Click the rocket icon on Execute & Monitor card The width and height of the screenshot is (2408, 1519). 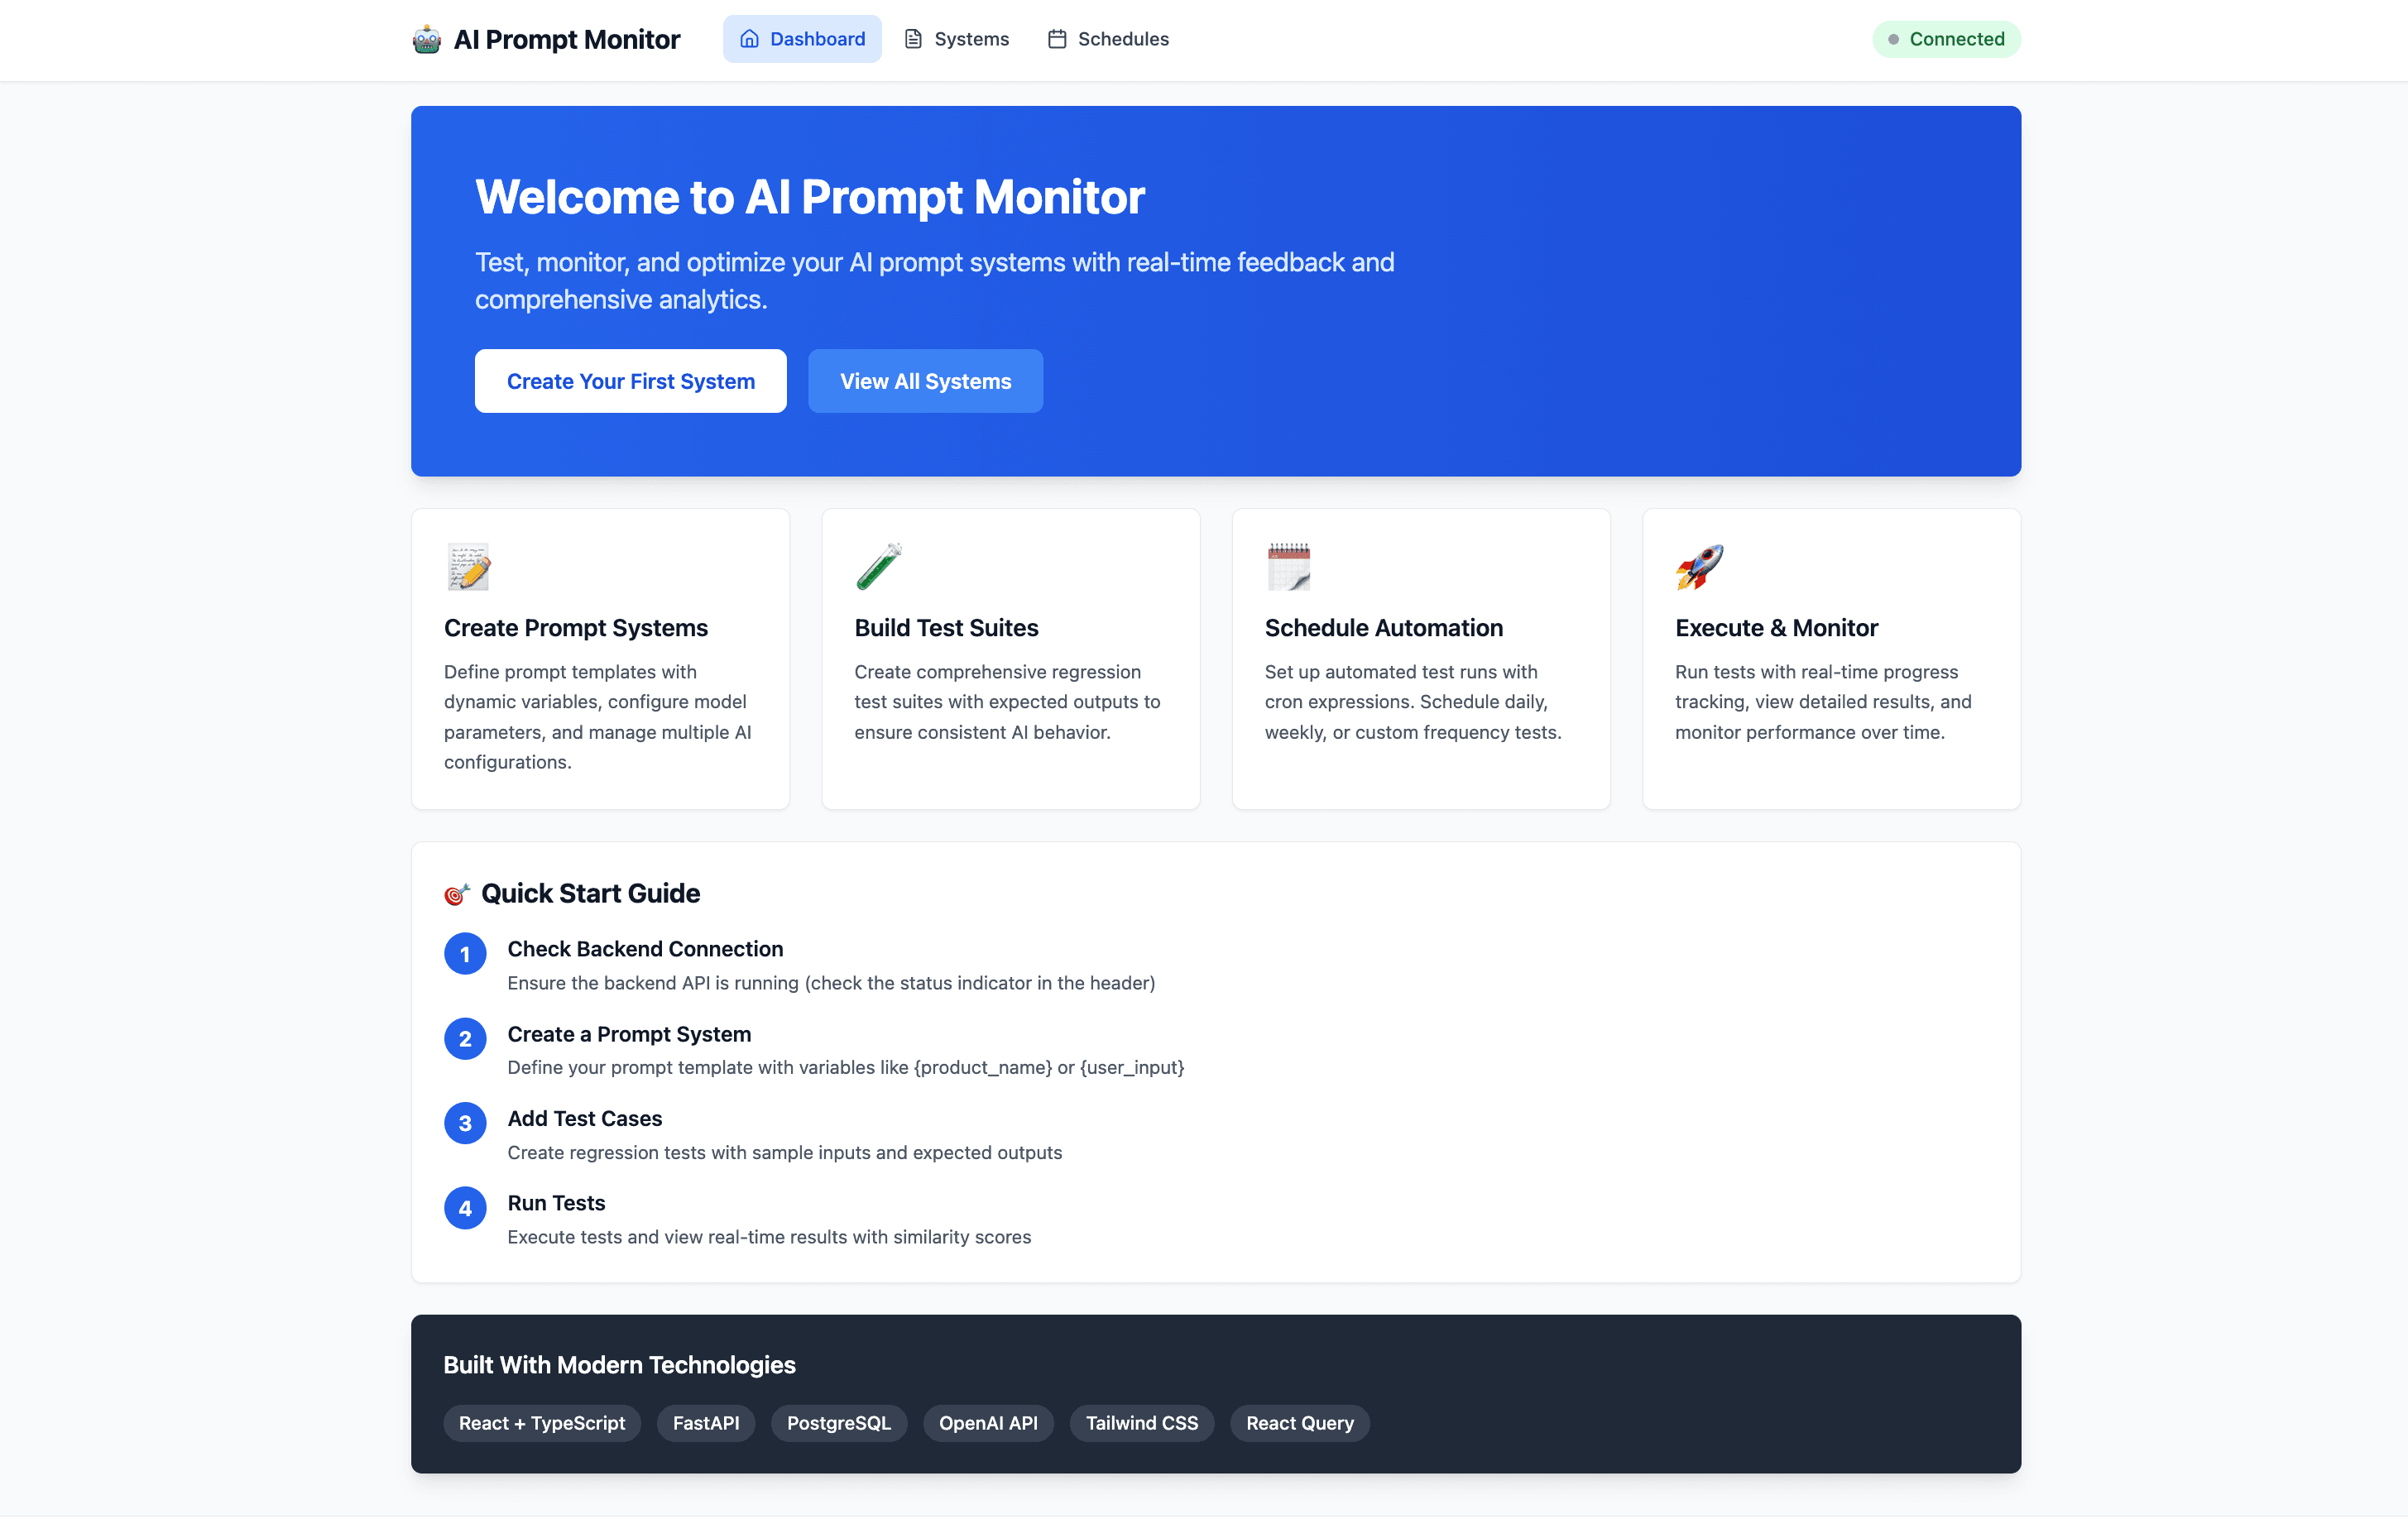(1701, 566)
